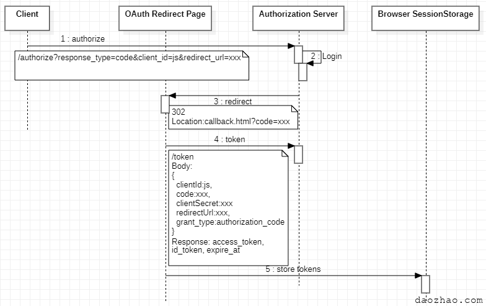Viewport: 486px width, 306px height.
Task: Click the folded corner of the authorize note
Action: (x=245, y=55)
